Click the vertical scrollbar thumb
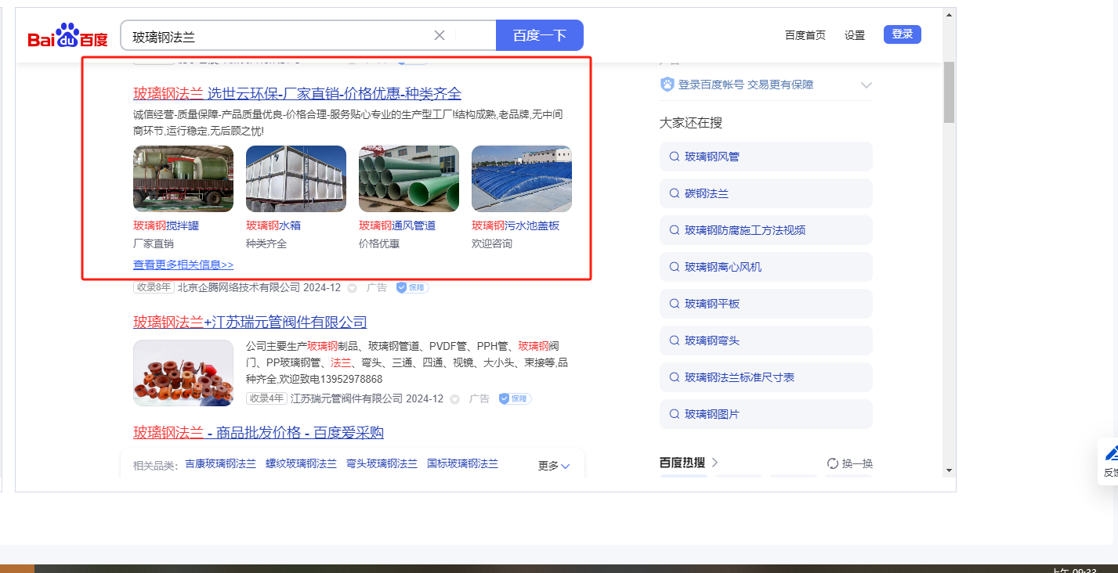This screenshot has width=1118, height=573. pos(949,92)
